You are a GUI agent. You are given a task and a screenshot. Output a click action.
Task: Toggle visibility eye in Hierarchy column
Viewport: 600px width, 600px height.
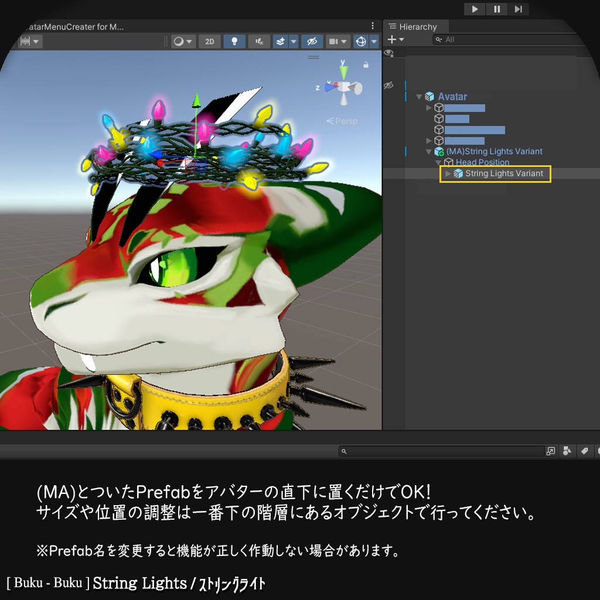click(388, 53)
